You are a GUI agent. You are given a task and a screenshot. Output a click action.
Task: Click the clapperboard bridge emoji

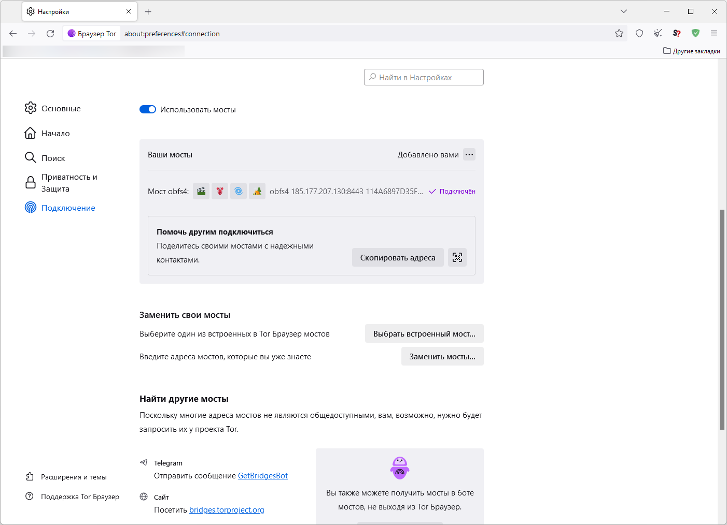(201, 191)
